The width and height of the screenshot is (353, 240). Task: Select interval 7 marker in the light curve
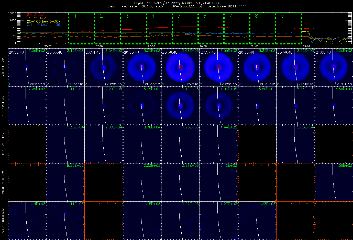tap(230, 16)
